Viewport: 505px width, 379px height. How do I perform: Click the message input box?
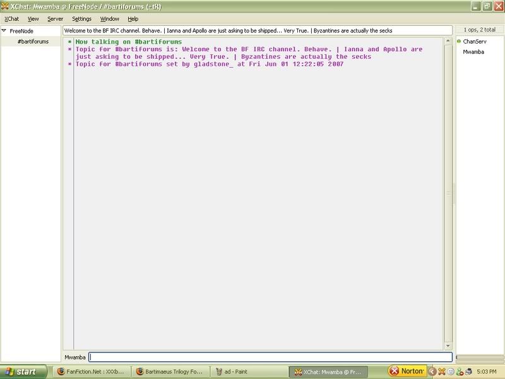point(270,357)
